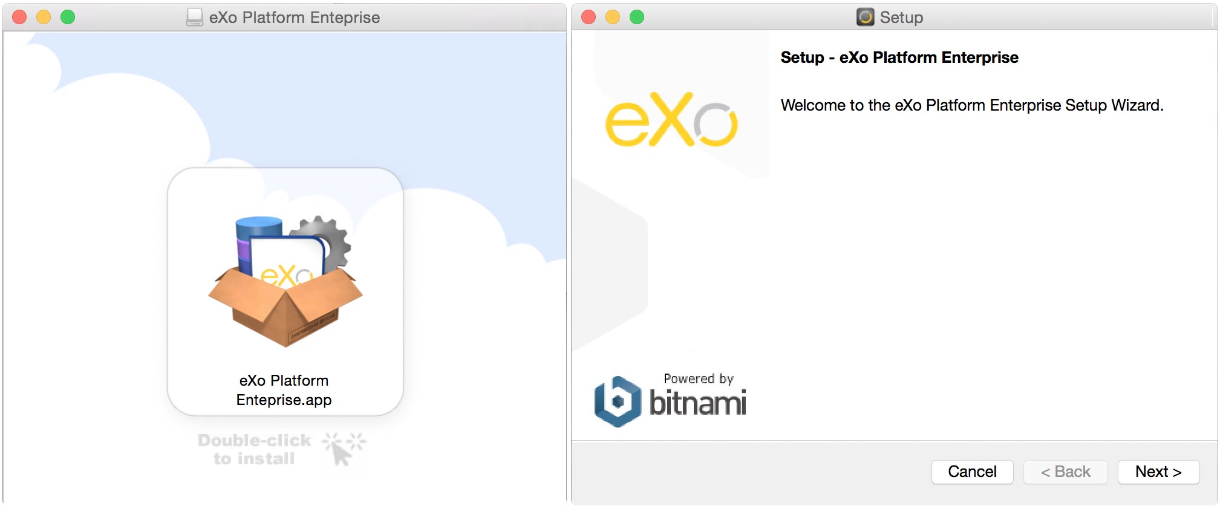This screenshot has height=509, width=1220.
Task: Click Next to continue setup
Action: pyautogui.click(x=1158, y=472)
